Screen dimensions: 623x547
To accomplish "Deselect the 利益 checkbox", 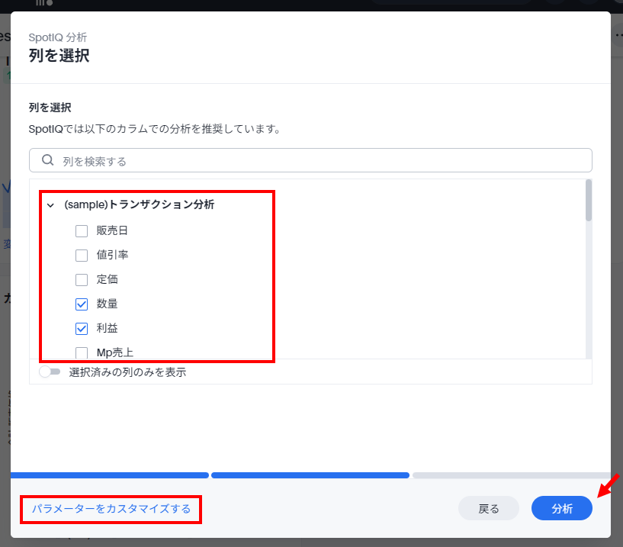I will (82, 329).
